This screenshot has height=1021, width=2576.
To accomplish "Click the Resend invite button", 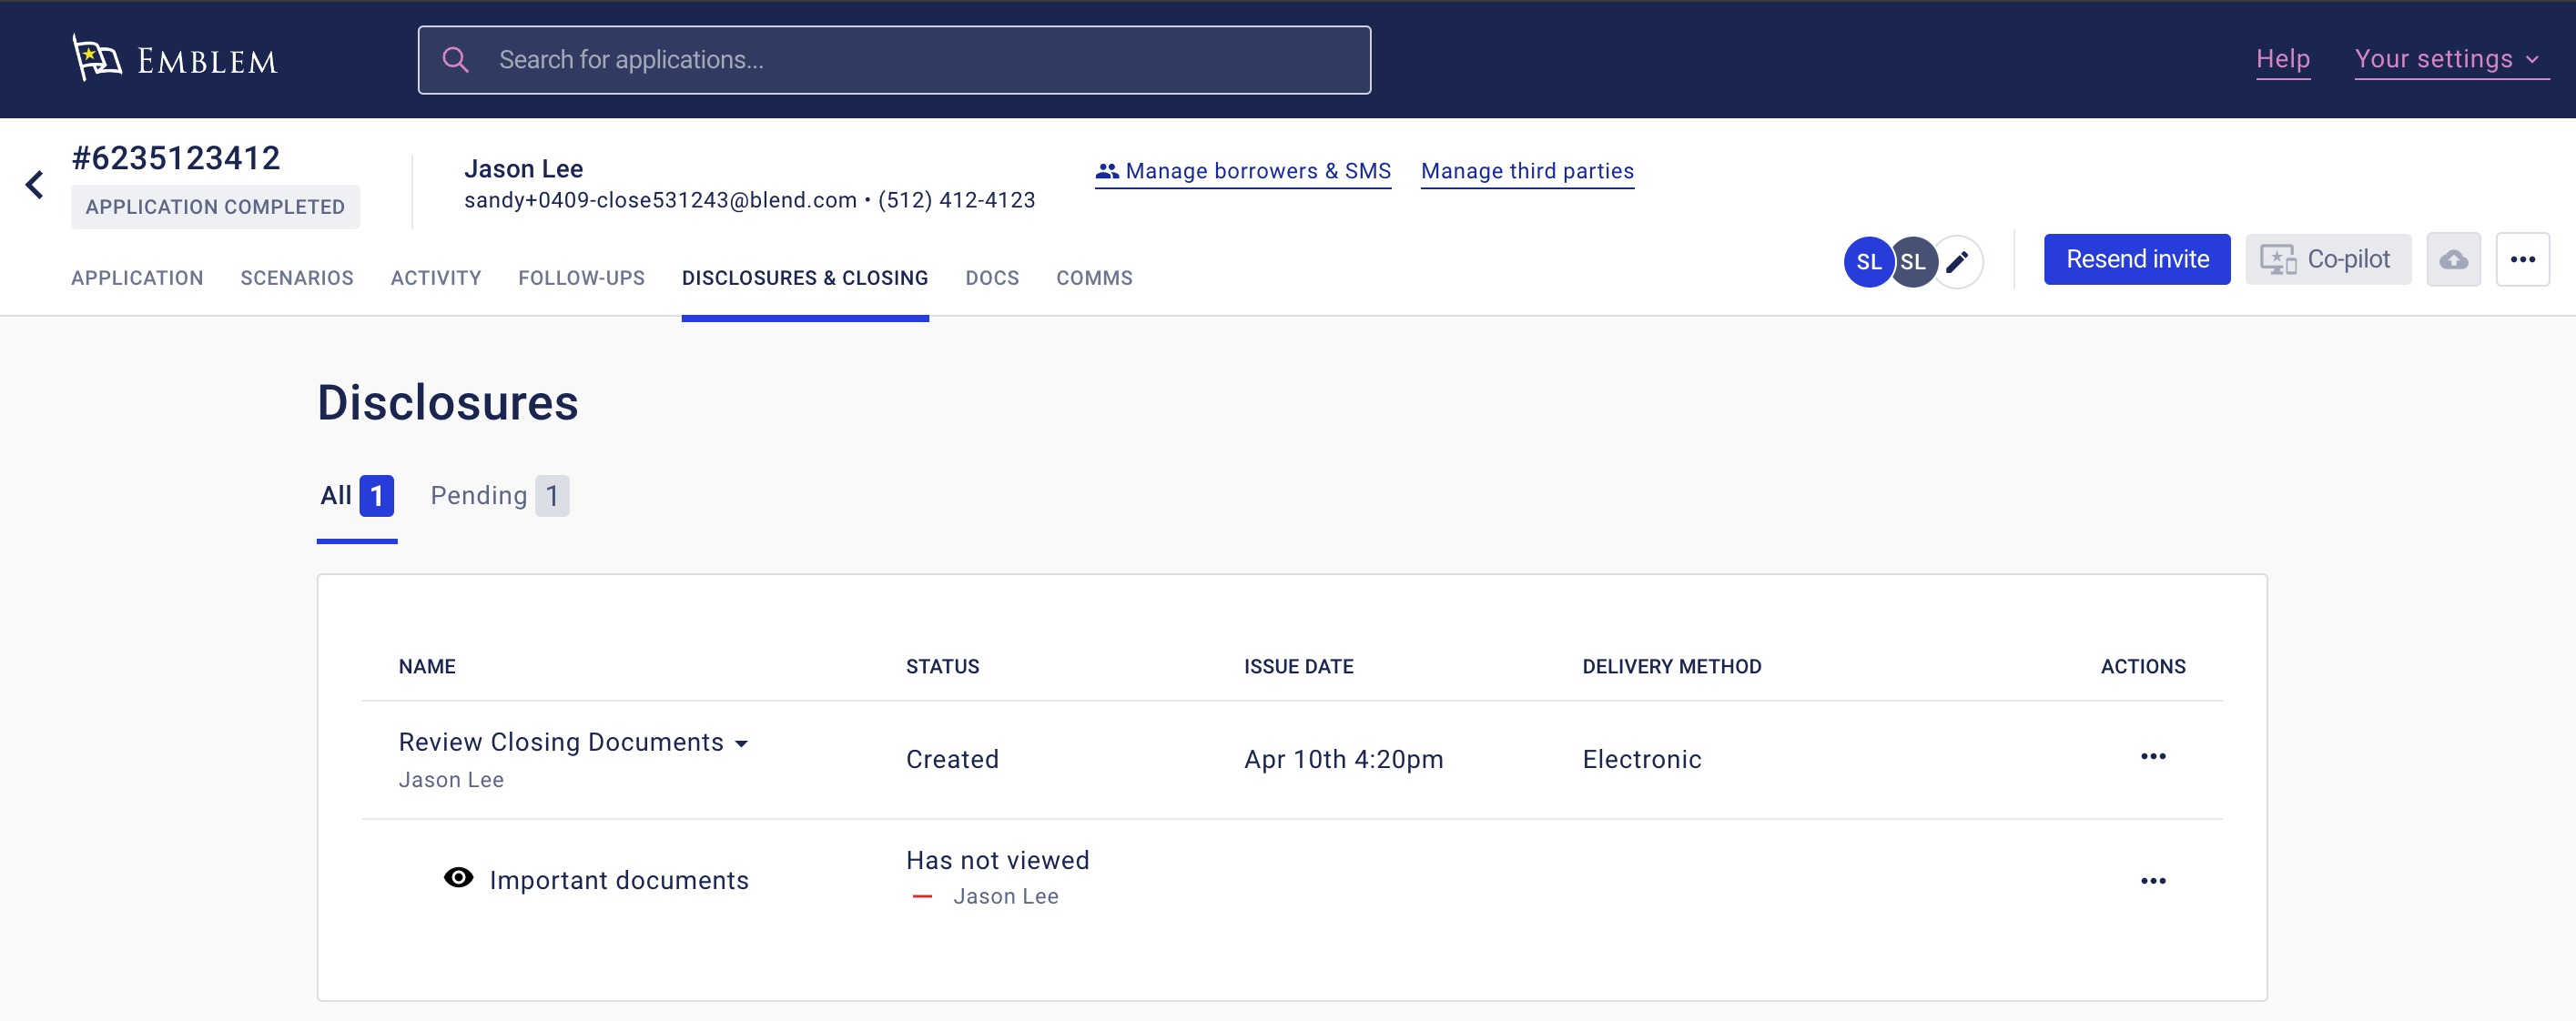I will (2136, 260).
